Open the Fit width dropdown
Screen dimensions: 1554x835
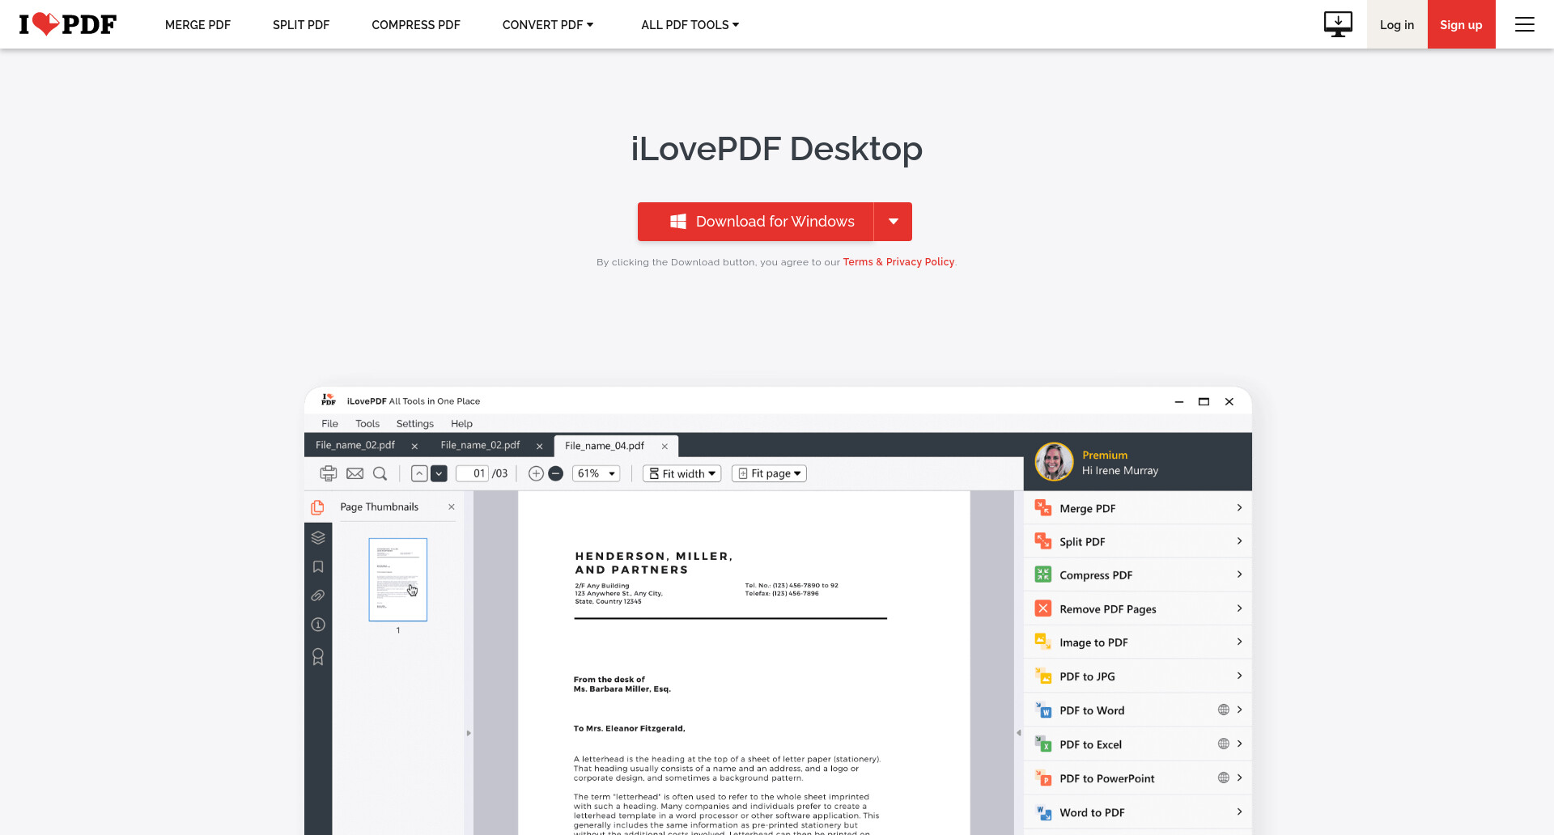point(682,473)
